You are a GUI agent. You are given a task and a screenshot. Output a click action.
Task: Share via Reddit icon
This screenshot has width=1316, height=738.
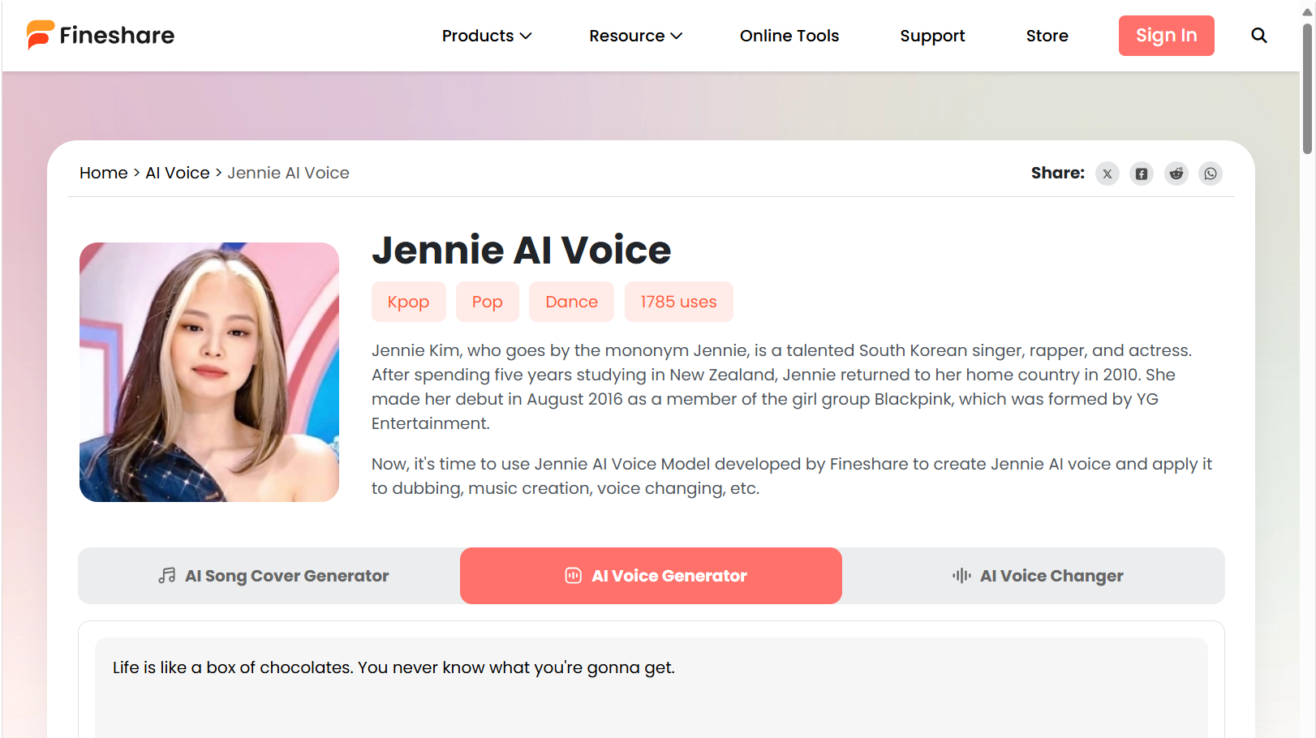pyautogui.click(x=1176, y=174)
